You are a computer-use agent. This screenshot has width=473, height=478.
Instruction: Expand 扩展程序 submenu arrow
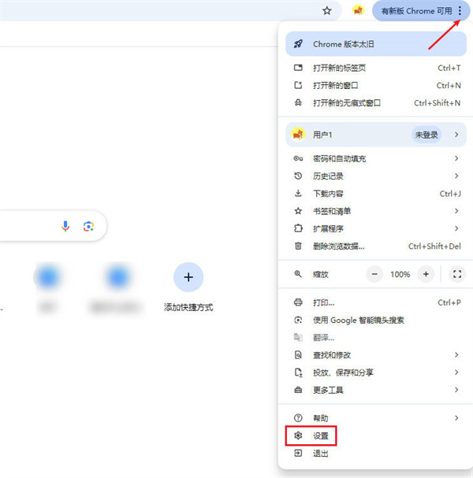coord(456,228)
